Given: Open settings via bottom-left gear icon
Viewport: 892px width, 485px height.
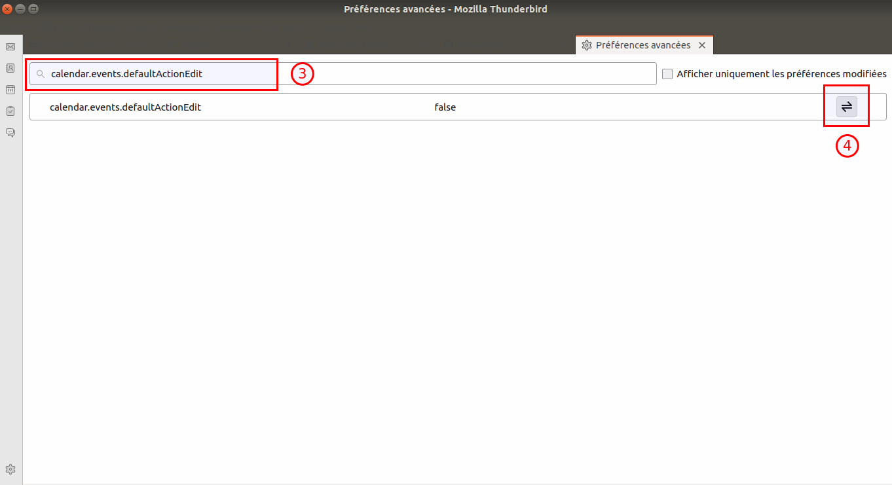Looking at the screenshot, I should point(10,469).
